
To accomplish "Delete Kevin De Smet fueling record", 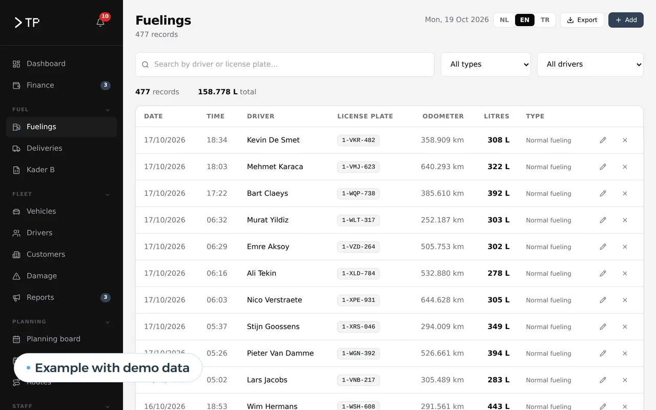I will (x=625, y=140).
